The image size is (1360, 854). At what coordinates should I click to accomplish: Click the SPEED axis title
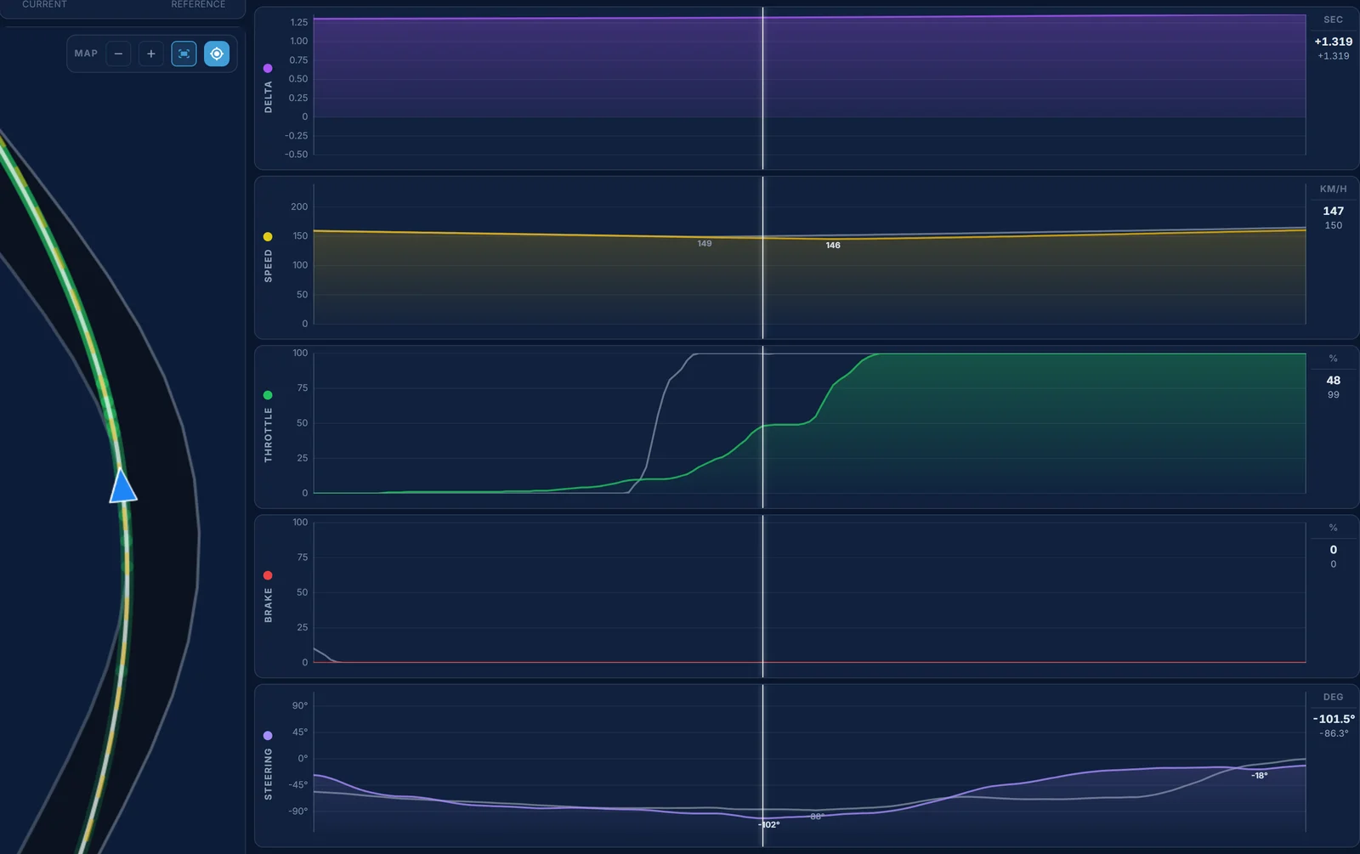point(269,266)
